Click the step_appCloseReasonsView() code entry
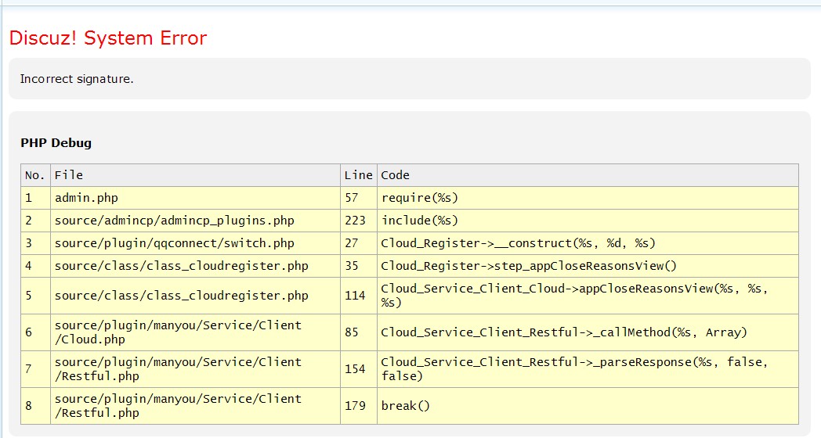Viewport: 821px width, 438px height. (x=529, y=266)
